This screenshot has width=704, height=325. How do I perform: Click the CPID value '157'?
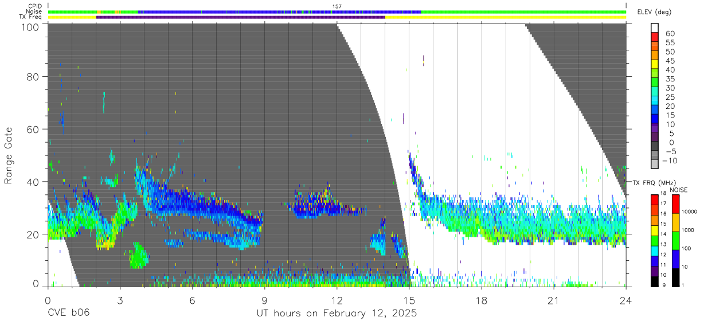[x=337, y=6]
